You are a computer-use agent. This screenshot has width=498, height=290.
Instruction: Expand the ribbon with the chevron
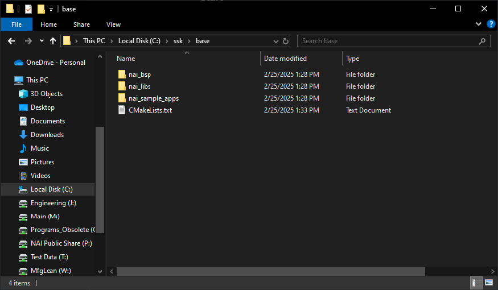478,24
